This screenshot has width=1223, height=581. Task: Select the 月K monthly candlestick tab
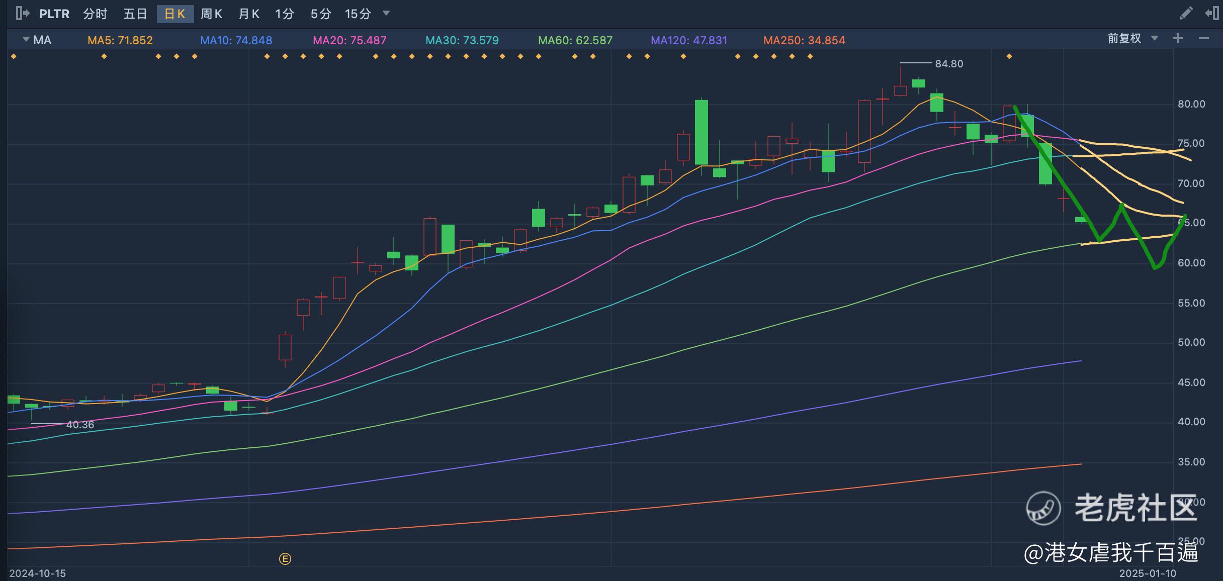pyautogui.click(x=249, y=14)
